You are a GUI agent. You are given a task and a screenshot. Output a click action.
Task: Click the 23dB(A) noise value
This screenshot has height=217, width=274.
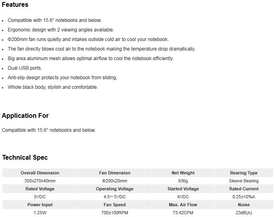[244, 213]
